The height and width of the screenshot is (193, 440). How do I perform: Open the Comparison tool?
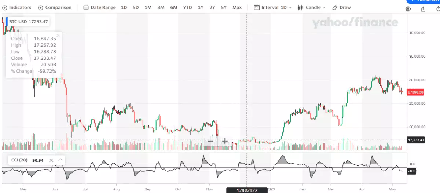pos(55,7)
